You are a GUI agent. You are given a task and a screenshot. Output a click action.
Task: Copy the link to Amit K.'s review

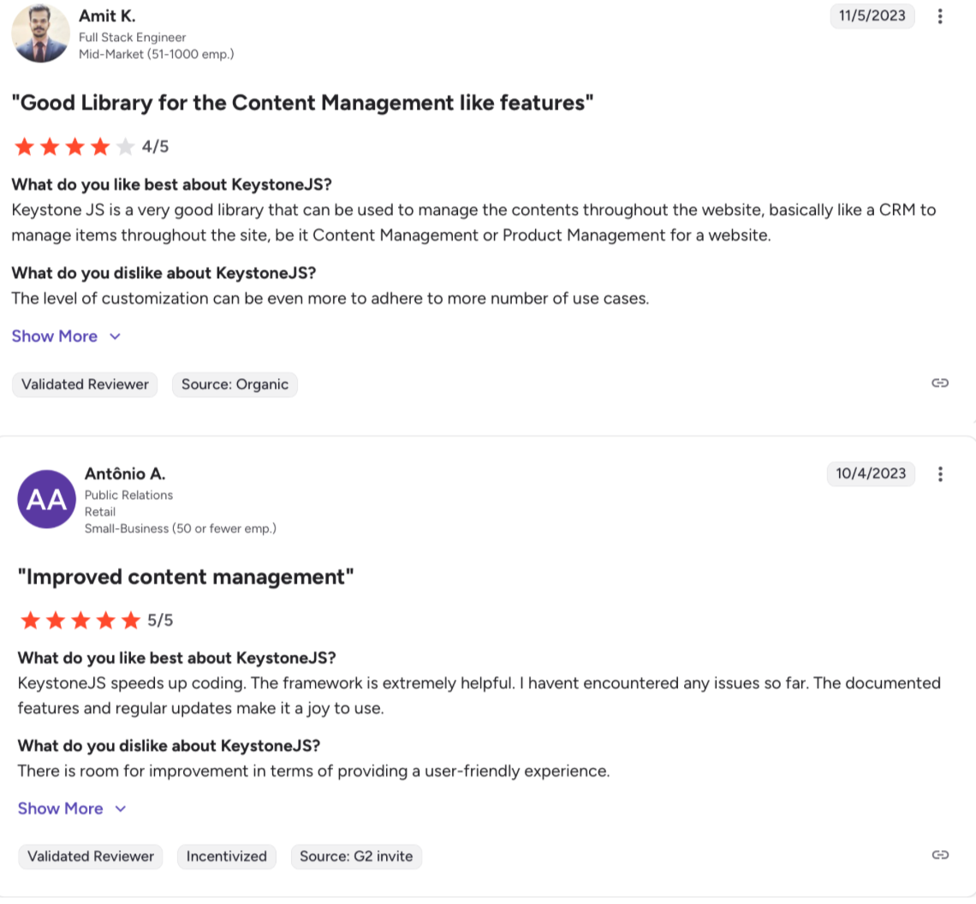(x=940, y=383)
